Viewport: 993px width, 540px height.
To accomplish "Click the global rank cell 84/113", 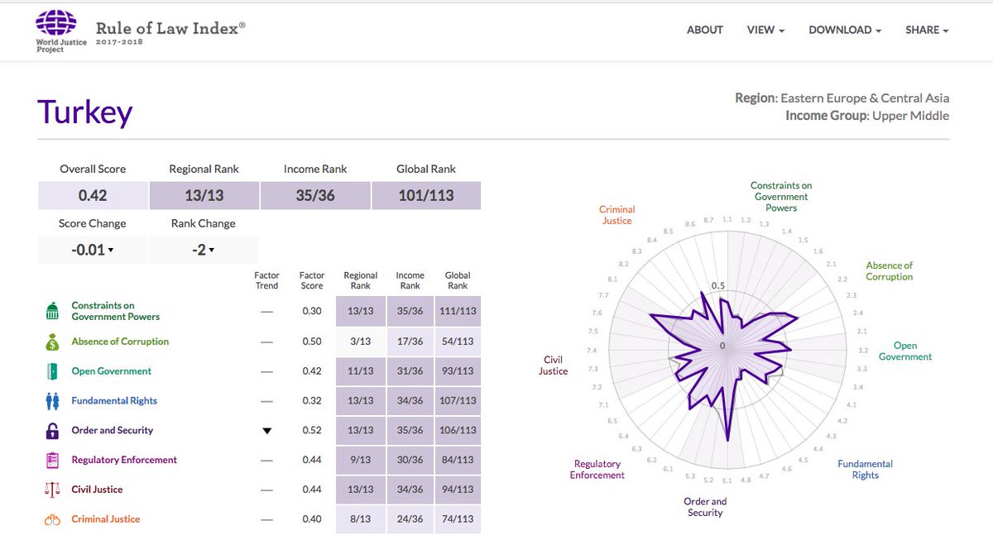I will click(x=458, y=460).
